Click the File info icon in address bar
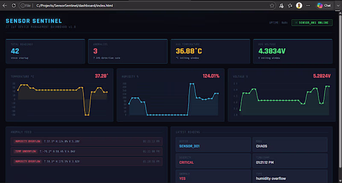The width and height of the screenshot is (342, 183). [x=26, y=6]
